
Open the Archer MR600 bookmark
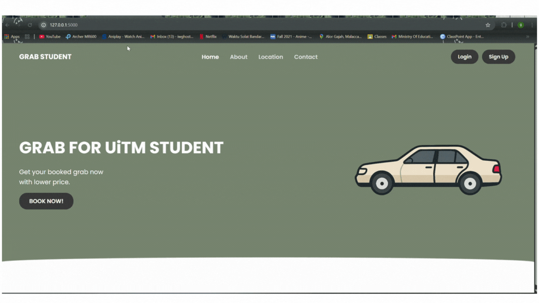tap(81, 36)
